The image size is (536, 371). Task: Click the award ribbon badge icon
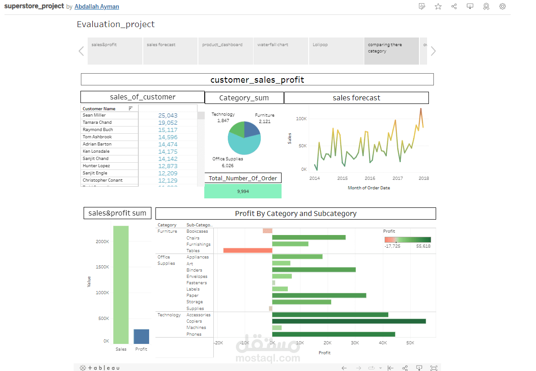486,6
